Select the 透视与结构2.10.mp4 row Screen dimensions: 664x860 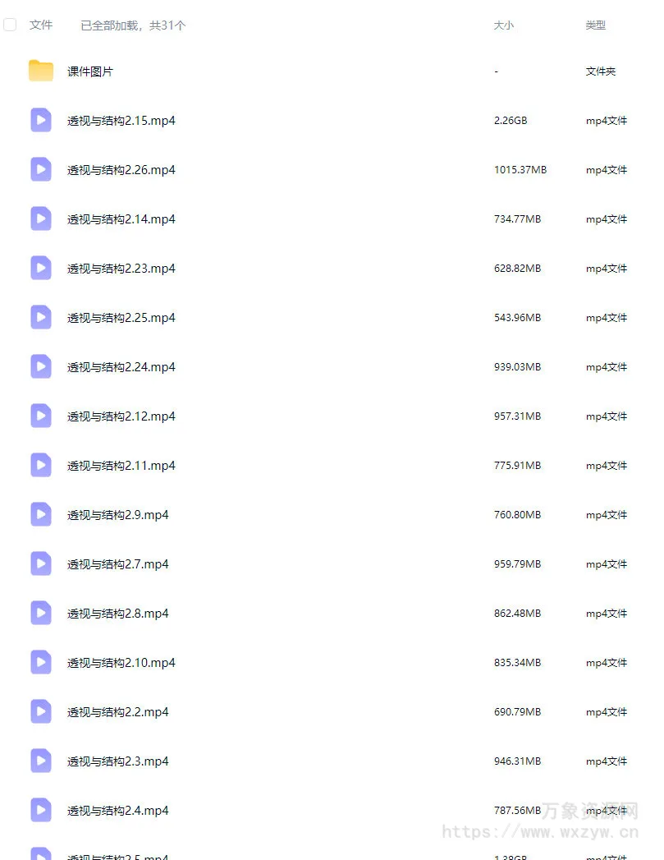[x=328, y=663]
